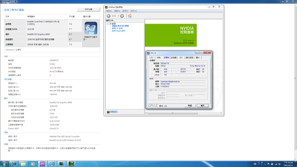Click the right arrow of NVIDIA horizontal scrollbar
297x167 pixels.
(221, 113)
